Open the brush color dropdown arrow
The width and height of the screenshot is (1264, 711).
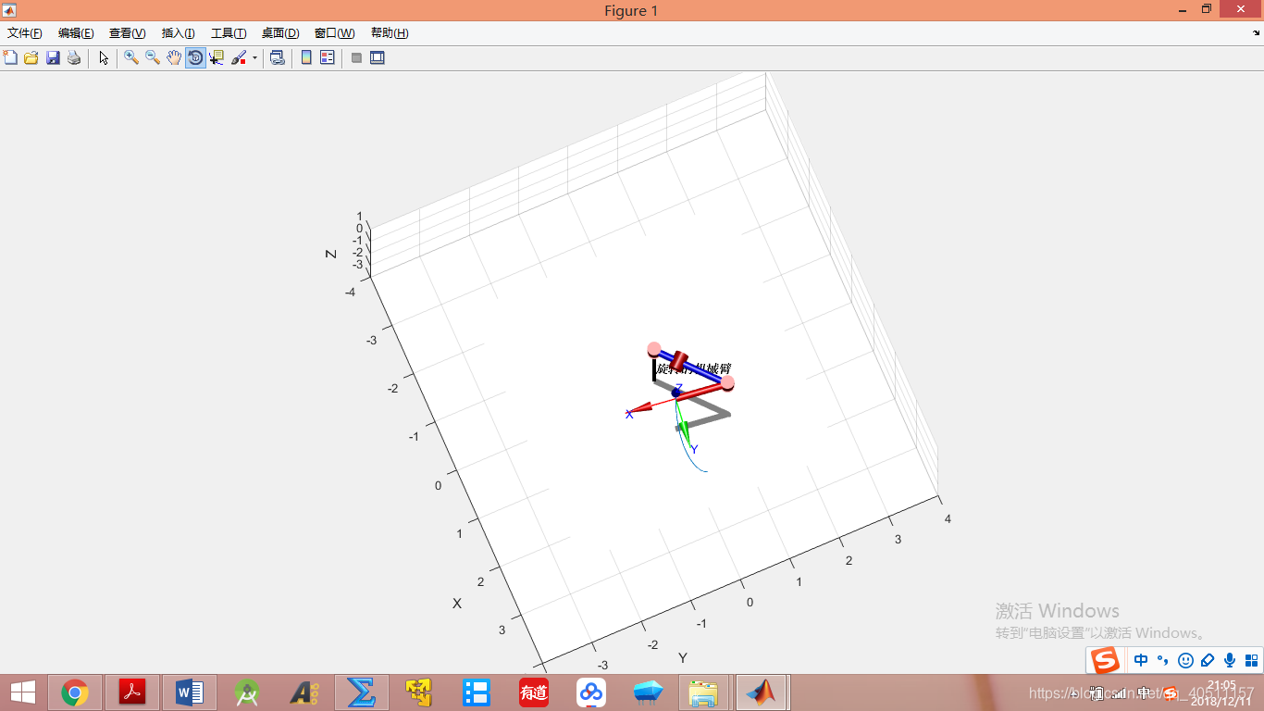[x=254, y=57]
